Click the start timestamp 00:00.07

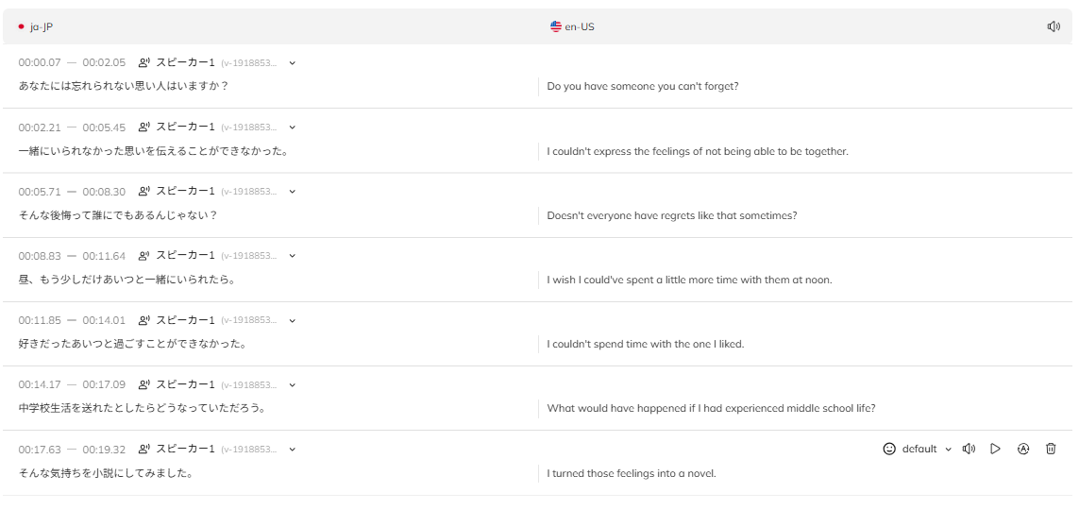40,62
